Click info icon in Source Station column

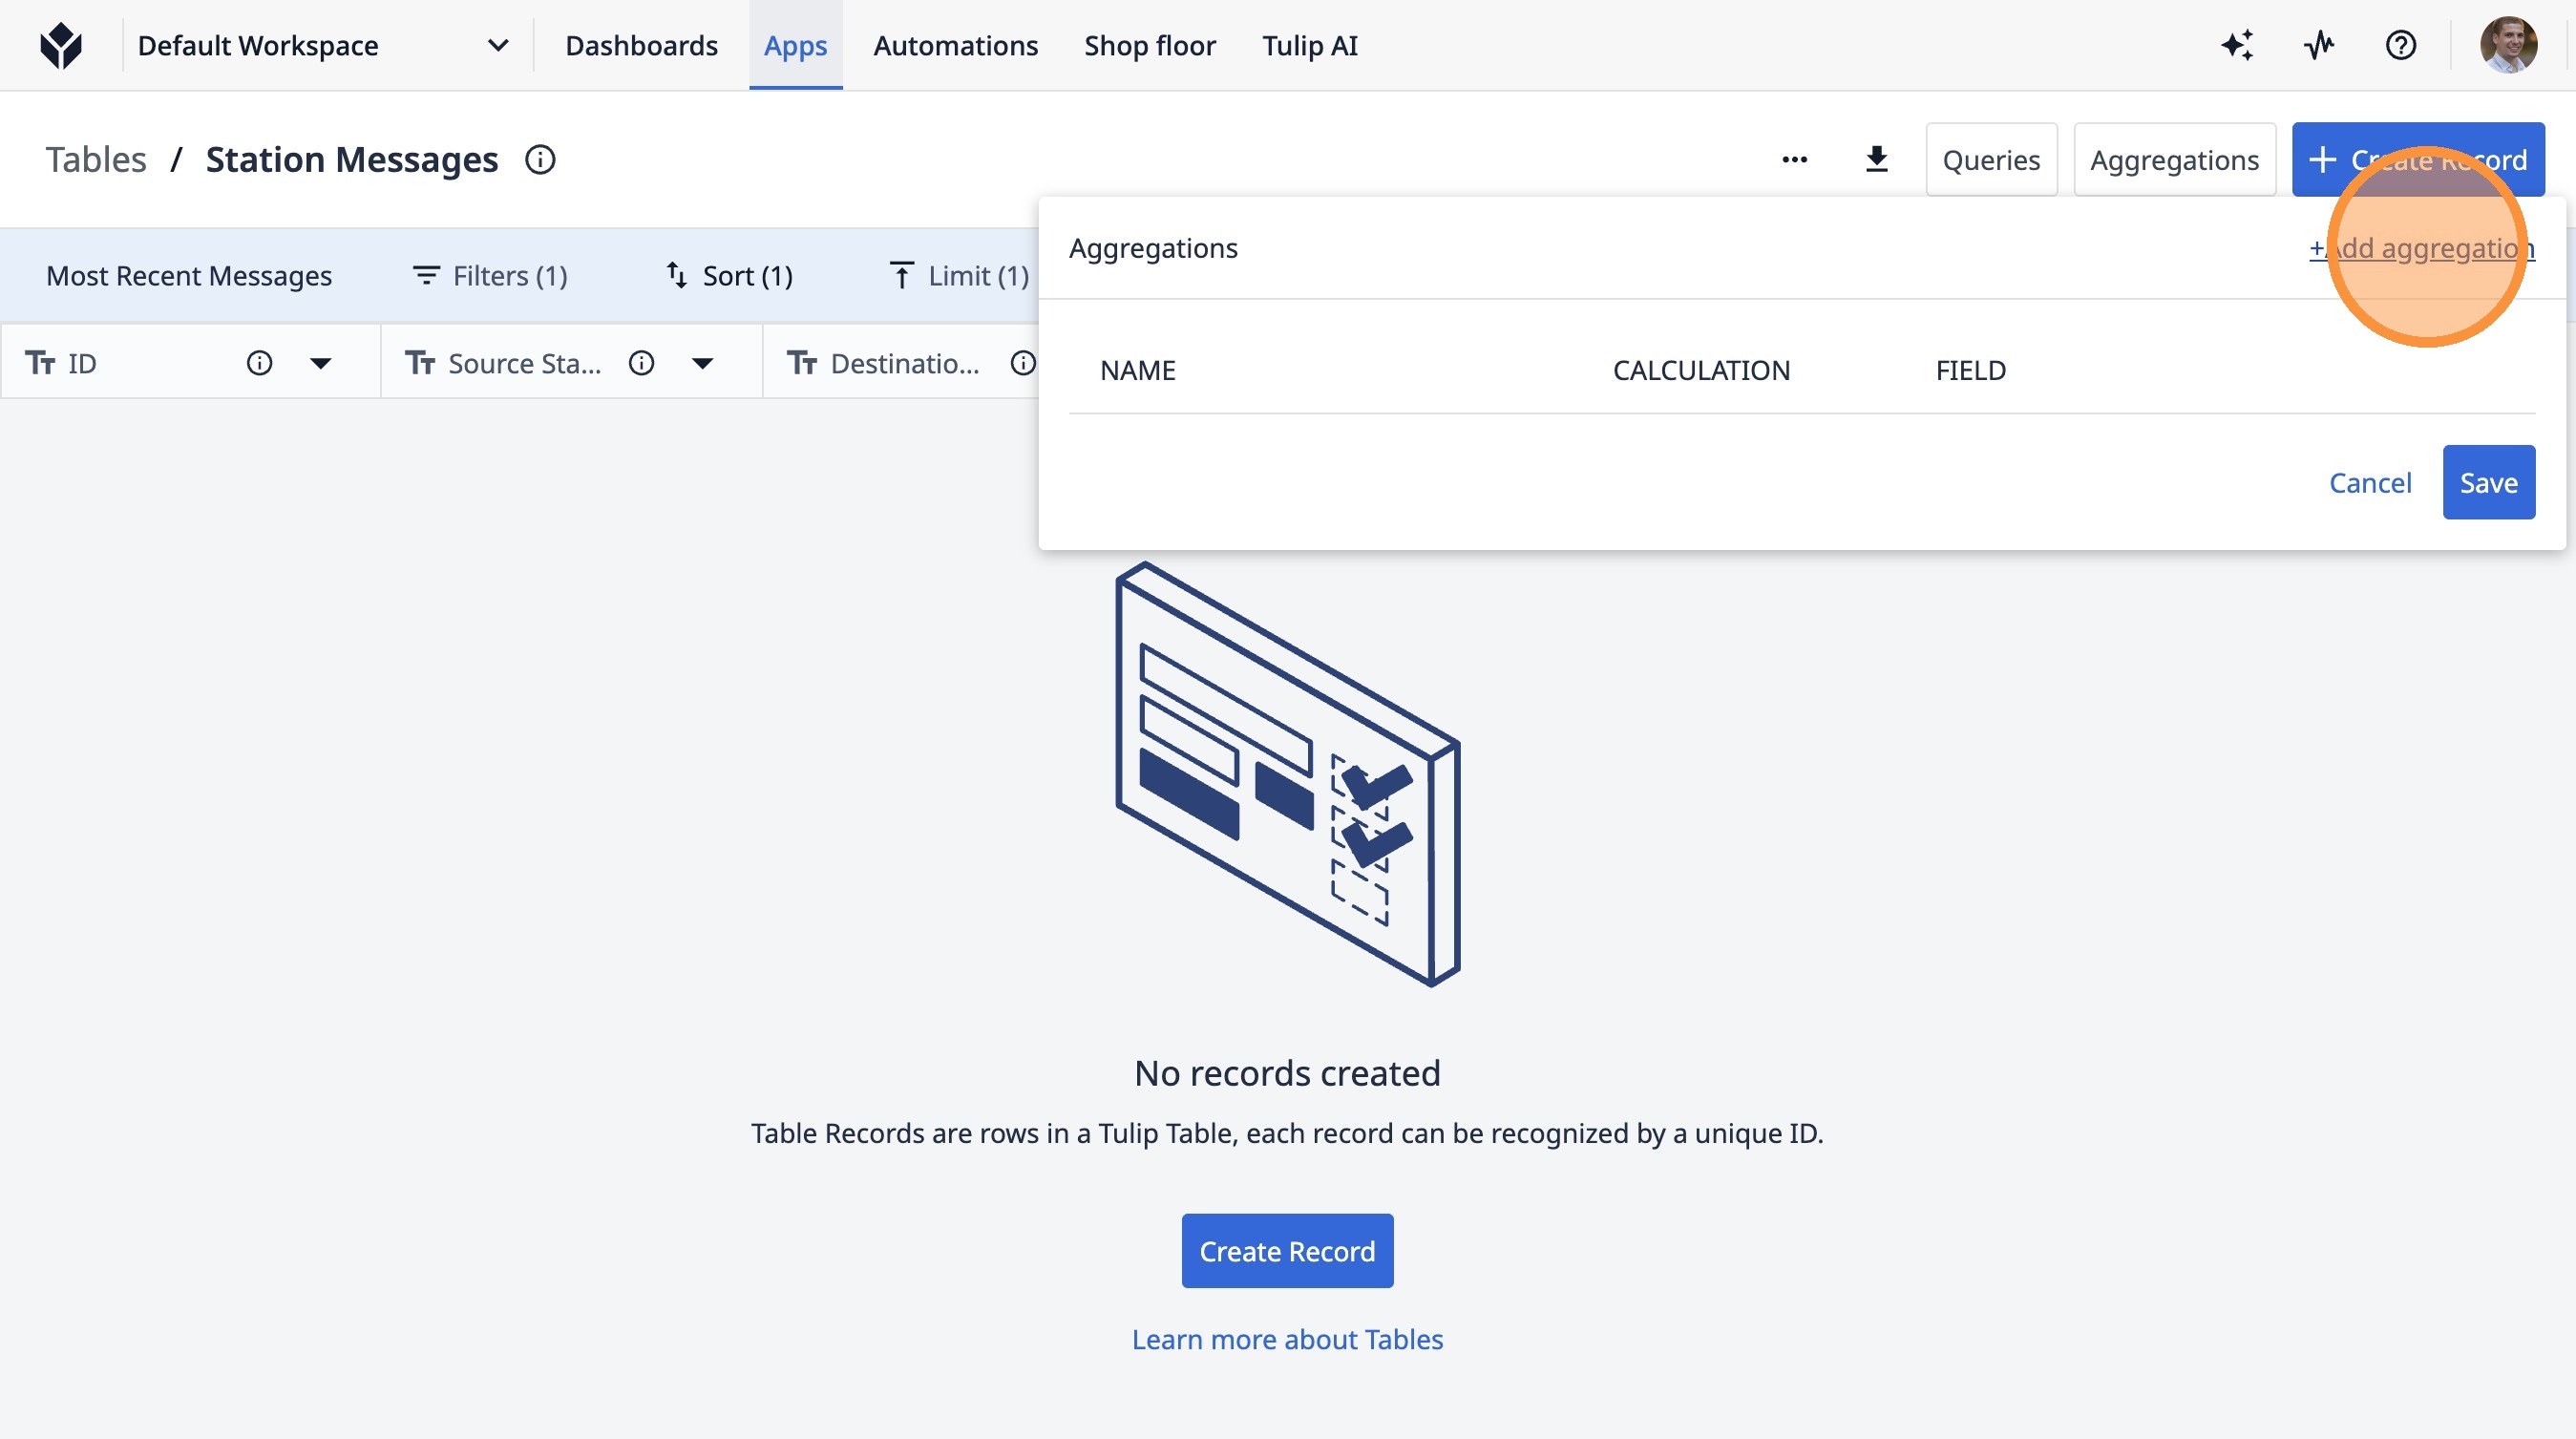[641, 363]
